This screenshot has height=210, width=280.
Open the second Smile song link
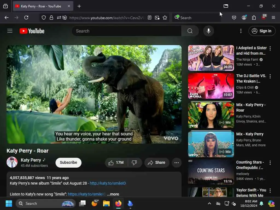[x=86, y=194]
